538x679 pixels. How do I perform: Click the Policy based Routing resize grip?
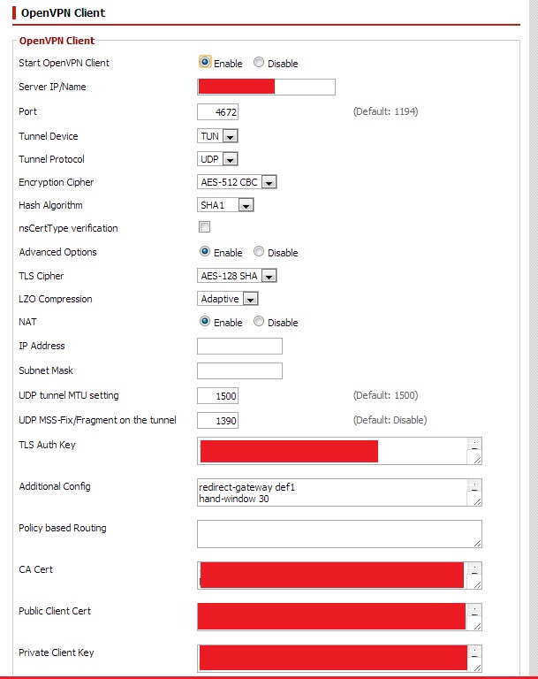point(477,544)
